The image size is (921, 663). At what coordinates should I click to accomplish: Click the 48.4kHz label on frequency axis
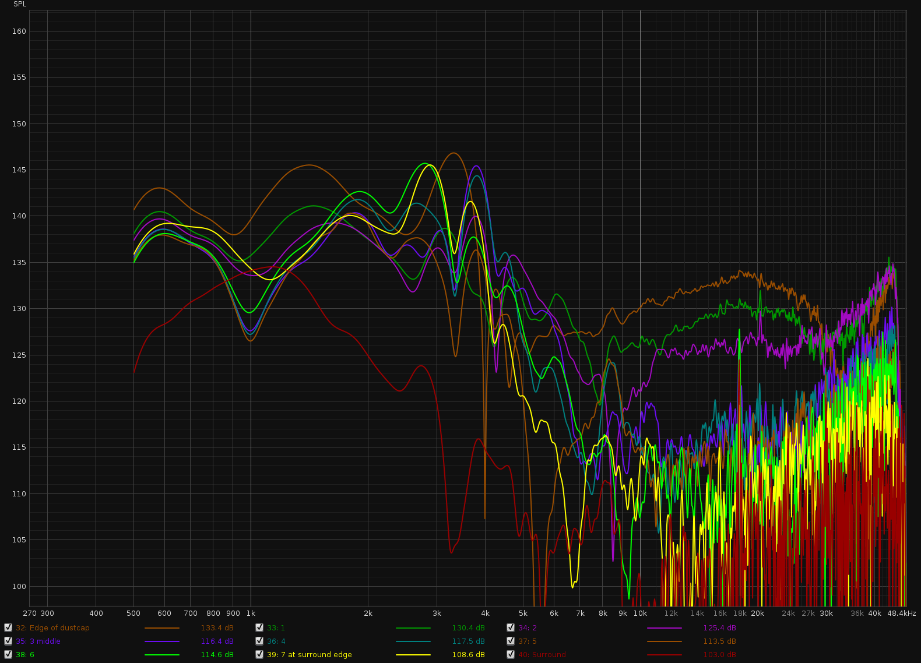pyautogui.click(x=902, y=613)
